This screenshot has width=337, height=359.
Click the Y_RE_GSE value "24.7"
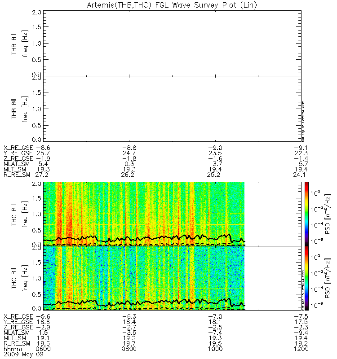(x=129, y=153)
